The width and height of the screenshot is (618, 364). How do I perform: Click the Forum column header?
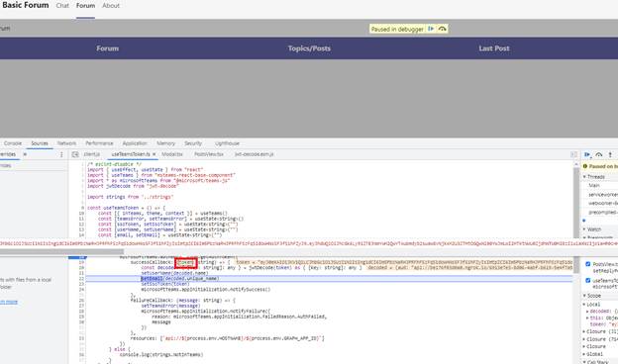(x=108, y=48)
